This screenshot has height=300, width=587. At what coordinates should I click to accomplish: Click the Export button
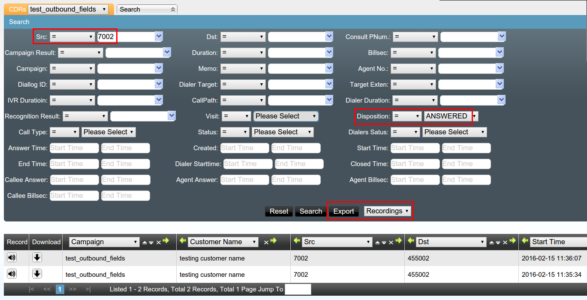[x=343, y=211]
